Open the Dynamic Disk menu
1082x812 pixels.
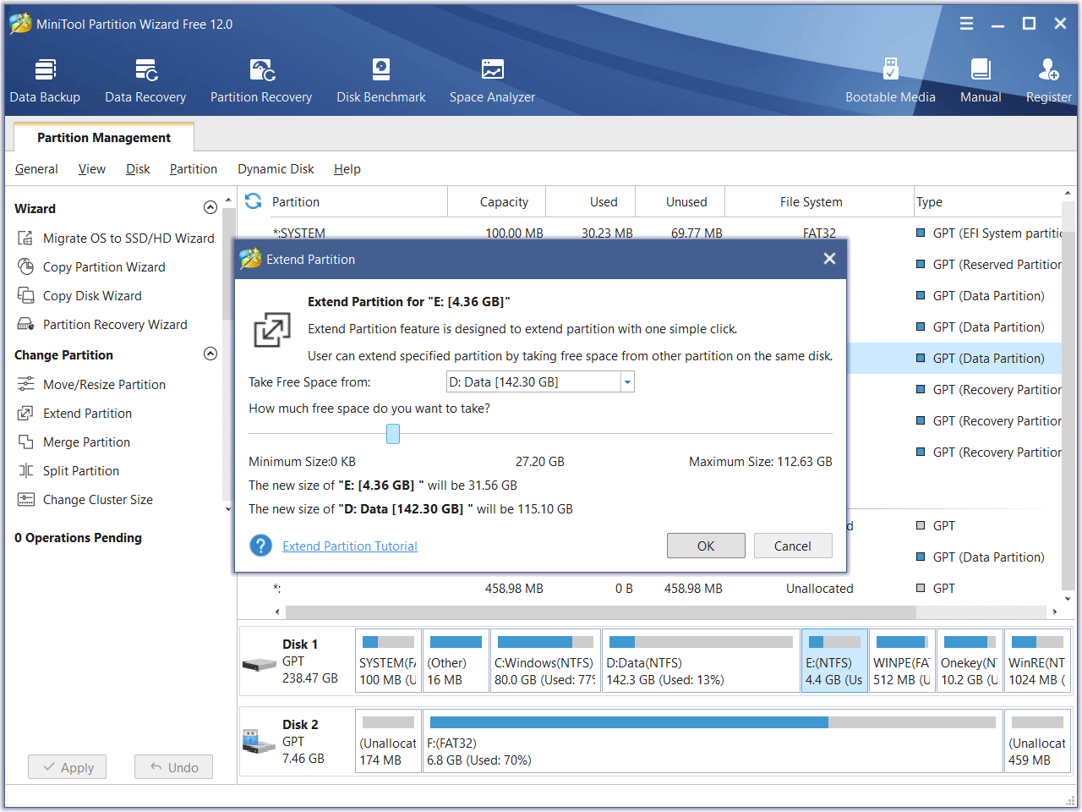[276, 169]
